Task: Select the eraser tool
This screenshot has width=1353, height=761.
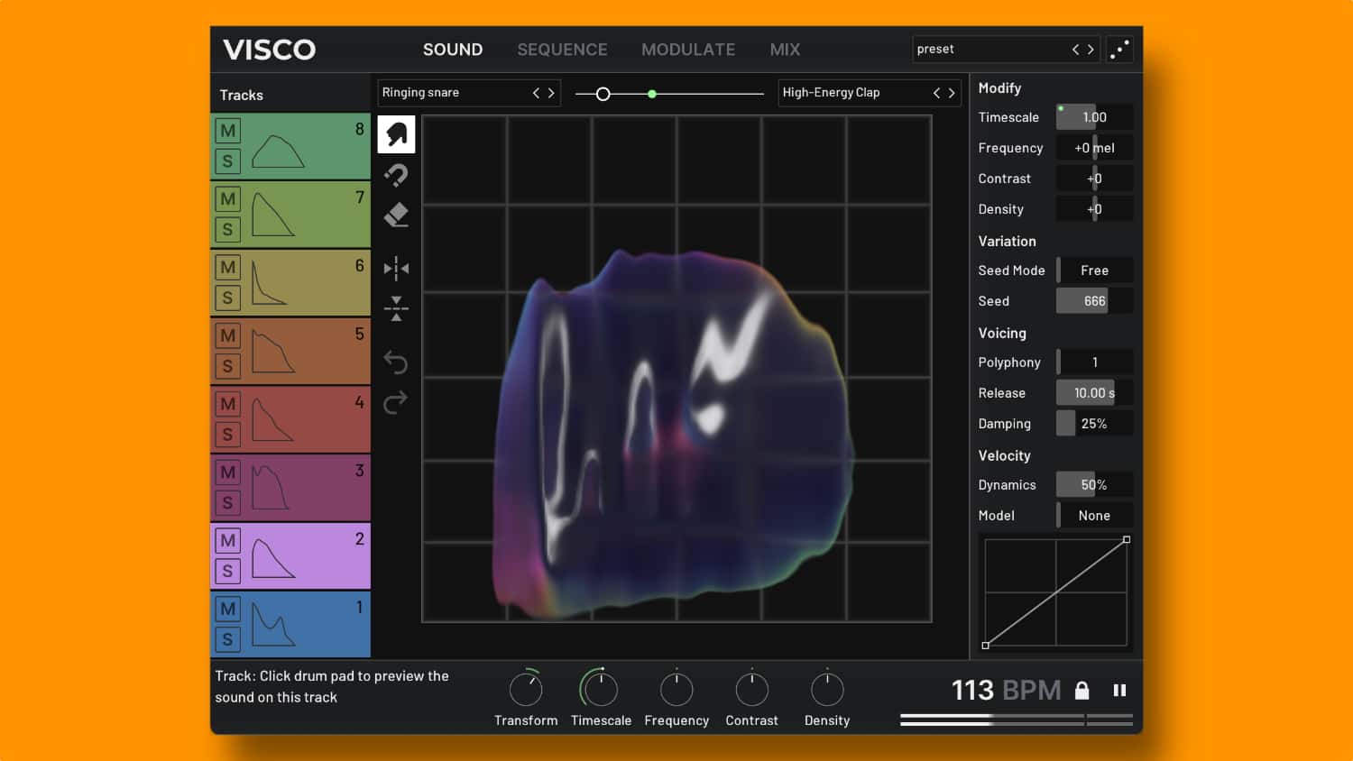Action: [x=396, y=215]
